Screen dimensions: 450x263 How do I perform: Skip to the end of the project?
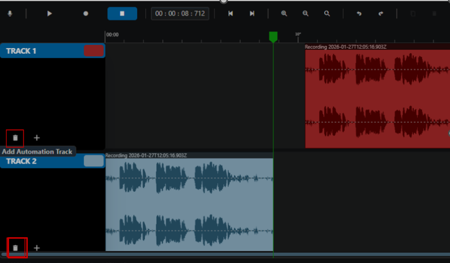[252, 14]
